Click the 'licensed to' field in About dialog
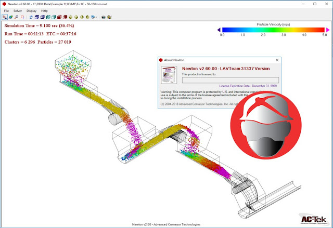Image resolution: width=333 pixels, height=228 pixels. 230,80
